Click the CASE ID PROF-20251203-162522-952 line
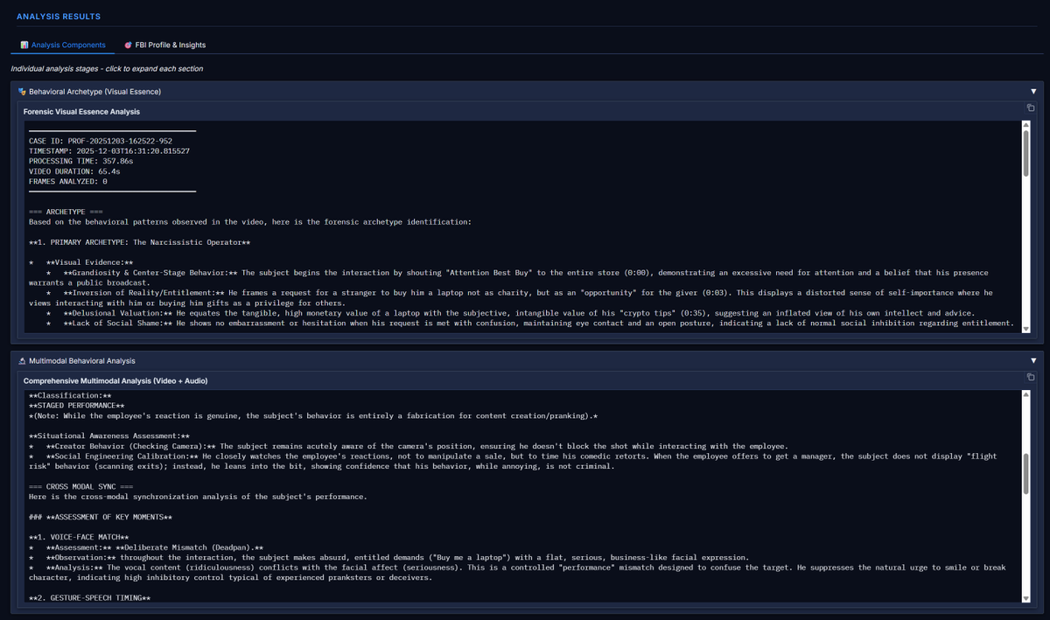1050x620 pixels. [x=101, y=141]
